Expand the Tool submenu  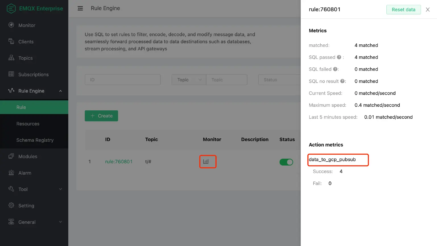click(x=60, y=189)
